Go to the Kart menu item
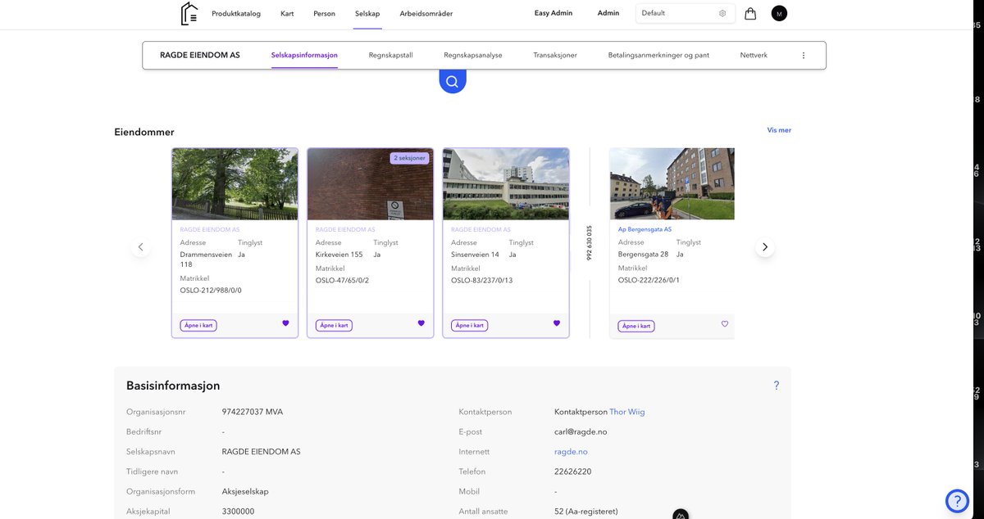Viewport: 984px width, 519px height. 287,13
